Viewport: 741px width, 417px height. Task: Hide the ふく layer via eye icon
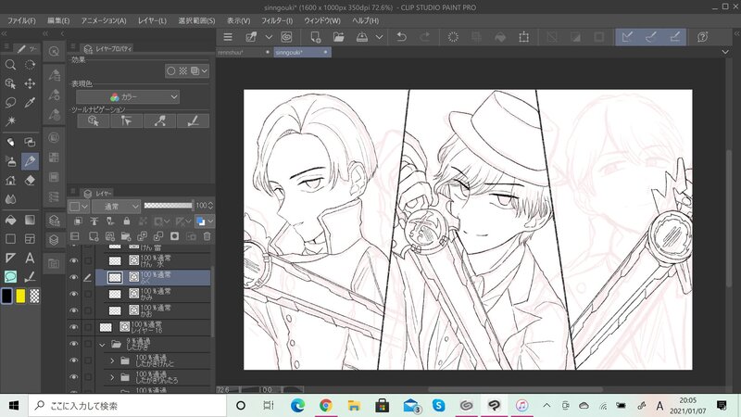(74, 277)
